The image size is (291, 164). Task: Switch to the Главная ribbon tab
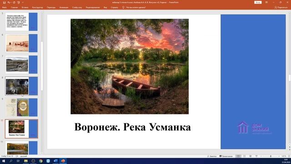pos(14,7)
